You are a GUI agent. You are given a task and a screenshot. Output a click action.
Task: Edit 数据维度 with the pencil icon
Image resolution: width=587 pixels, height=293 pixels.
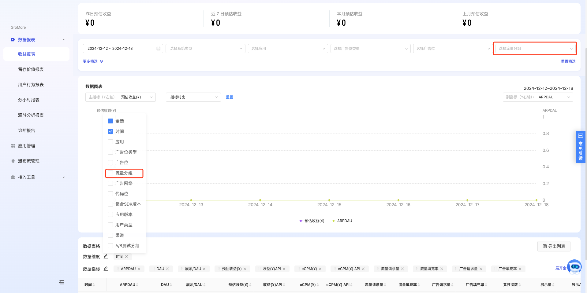106,256
